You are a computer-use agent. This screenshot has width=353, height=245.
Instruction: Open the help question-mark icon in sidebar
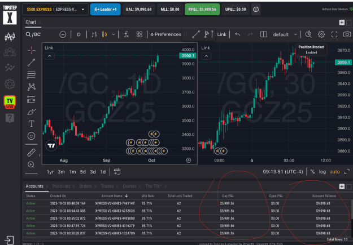click(10, 118)
